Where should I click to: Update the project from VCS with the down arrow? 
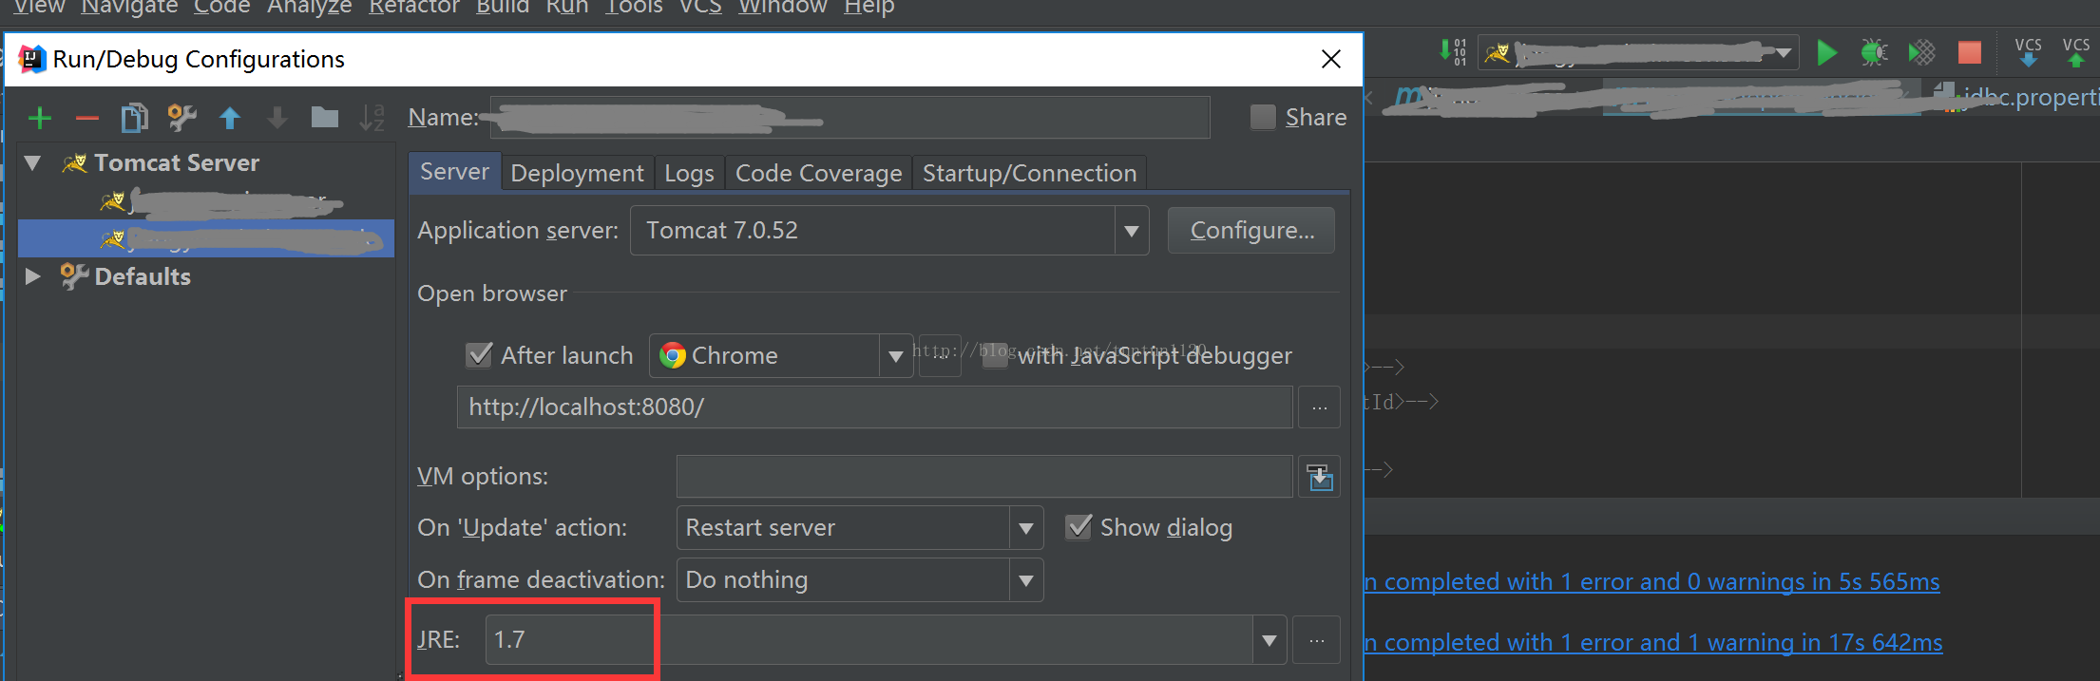pos(2028,52)
